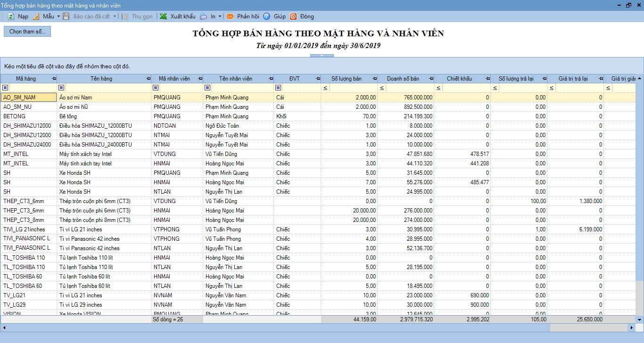Screen dimensions: 644x343
Task: Open filter operator for Mã nhân viên column
Action: click(x=156, y=88)
